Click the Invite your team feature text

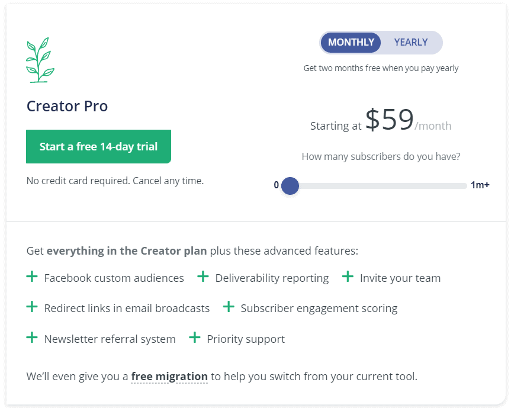point(400,278)
